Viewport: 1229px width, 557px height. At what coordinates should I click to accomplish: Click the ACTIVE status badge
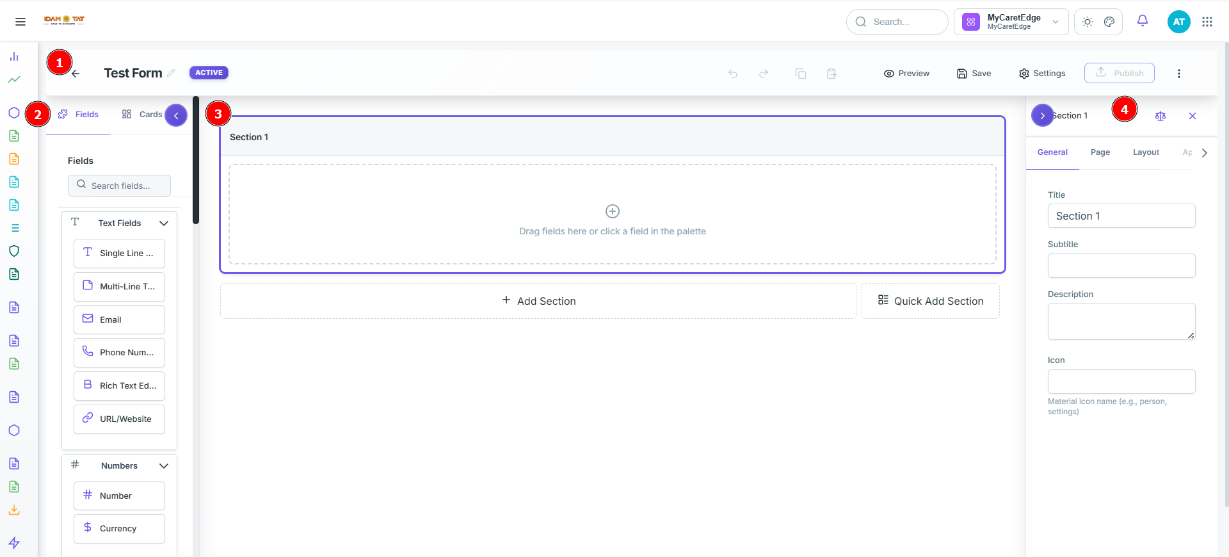pos(209,73)
